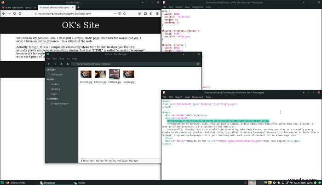Select output.jpg thumbnail
Image resolution: width=322 pixels, height=185 pixels.
(129, 75)
